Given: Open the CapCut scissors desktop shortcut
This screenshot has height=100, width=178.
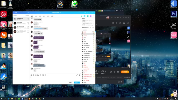Looking at the screenshot, I should (174, 25).
